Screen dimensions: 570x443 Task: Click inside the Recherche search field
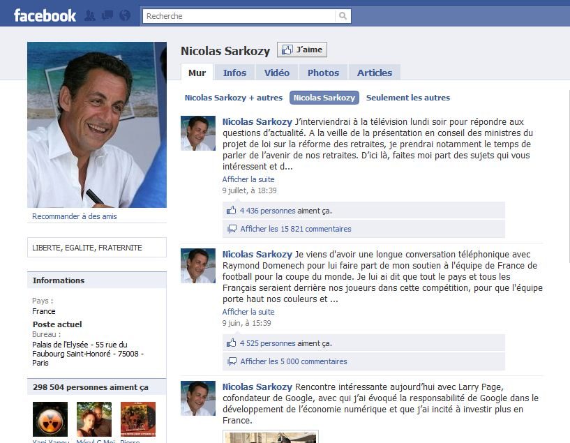237,16
